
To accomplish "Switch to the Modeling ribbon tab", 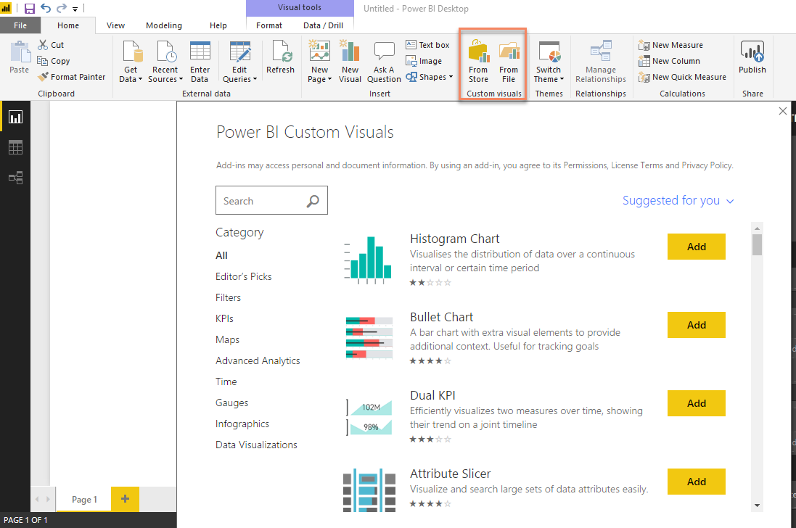I will (163, 24).
